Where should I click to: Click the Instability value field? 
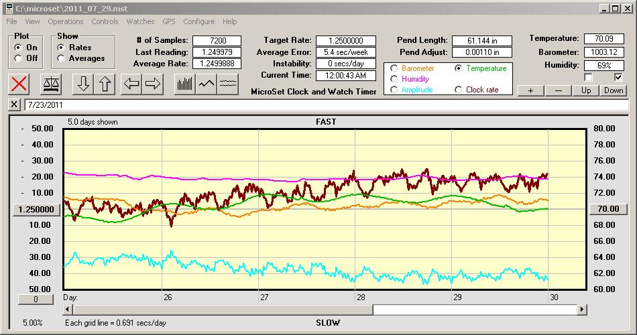coord(346,64)
